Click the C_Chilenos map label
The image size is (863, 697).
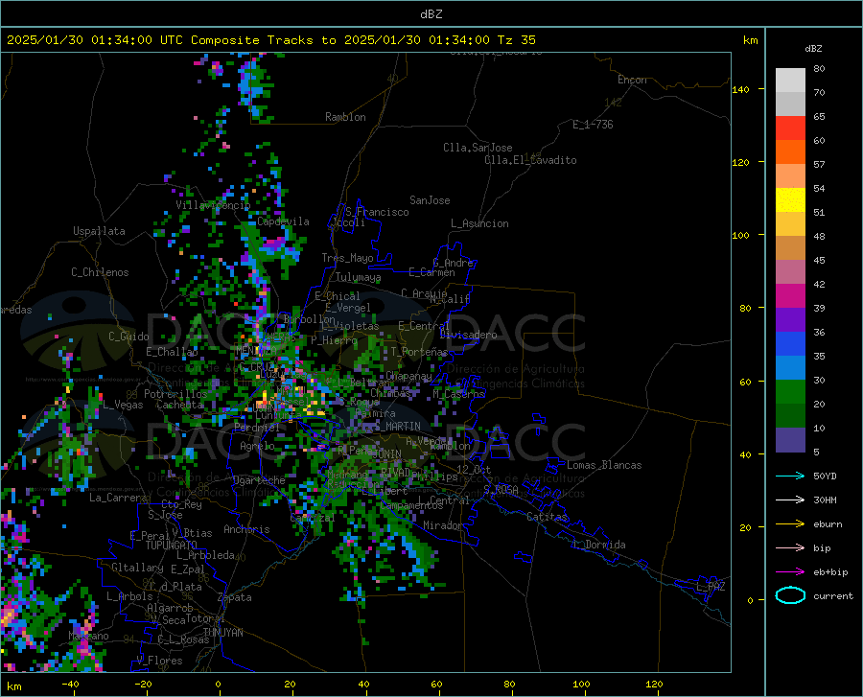click(x=100, y=272)
